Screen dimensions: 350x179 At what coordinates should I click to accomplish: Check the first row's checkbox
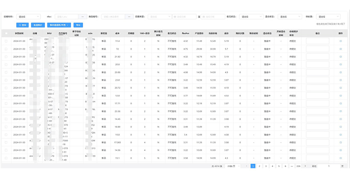(6, 41)
